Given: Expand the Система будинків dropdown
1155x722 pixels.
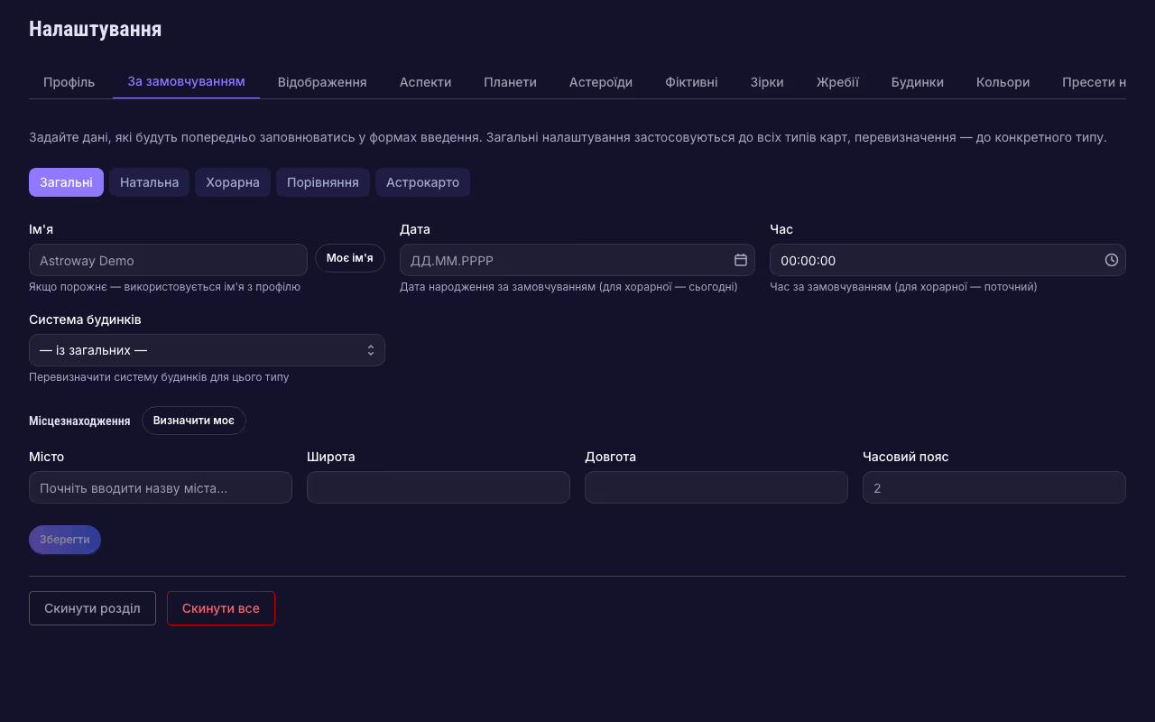Looking at the screenshot, I should [207, 350].
